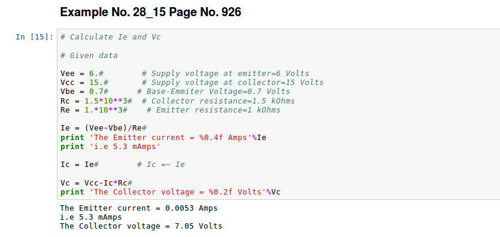
Task: Click the print Collector voltage statement
Action: click(x=171, y=192)
